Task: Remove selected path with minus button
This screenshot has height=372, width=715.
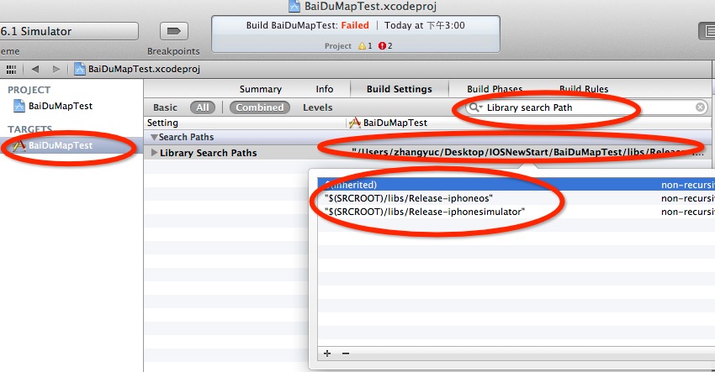Action: point(346,354)
